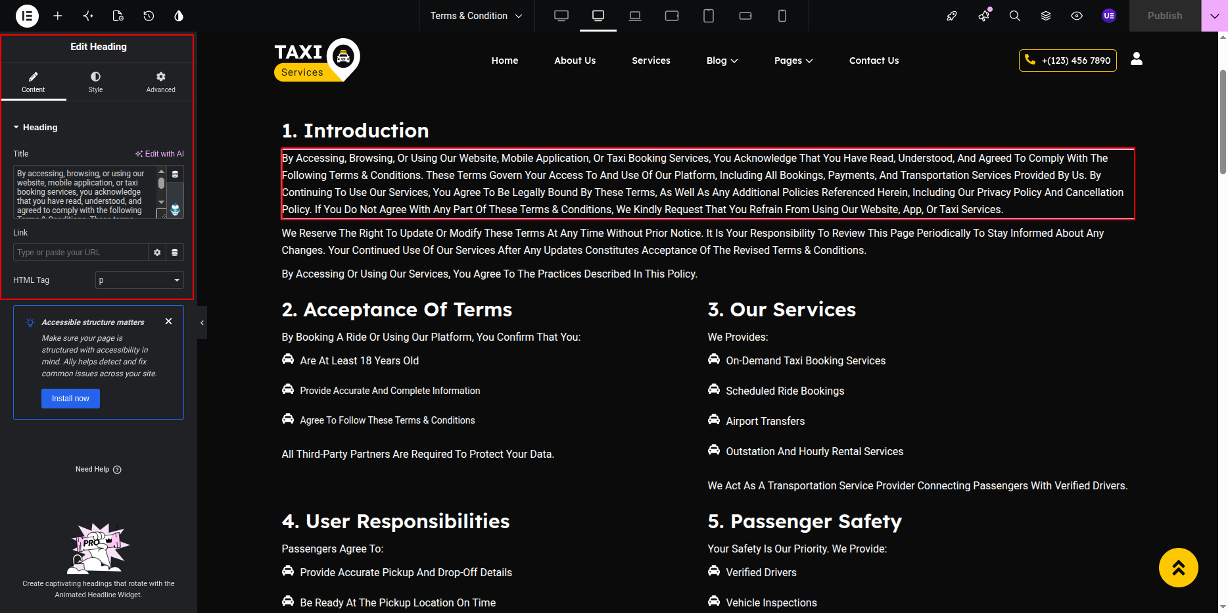Switch to portrait tablet device view
The height and width of the screenshot is (613, 1228).
709,16
